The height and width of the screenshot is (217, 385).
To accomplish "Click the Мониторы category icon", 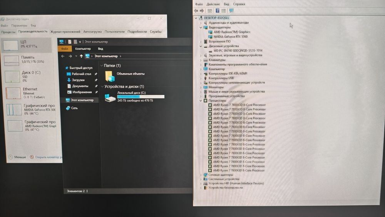I will [x=206, y=87].
